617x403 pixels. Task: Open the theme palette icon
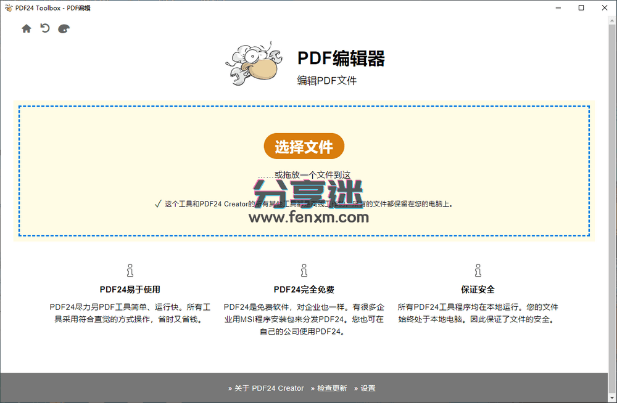coord(63,28)
